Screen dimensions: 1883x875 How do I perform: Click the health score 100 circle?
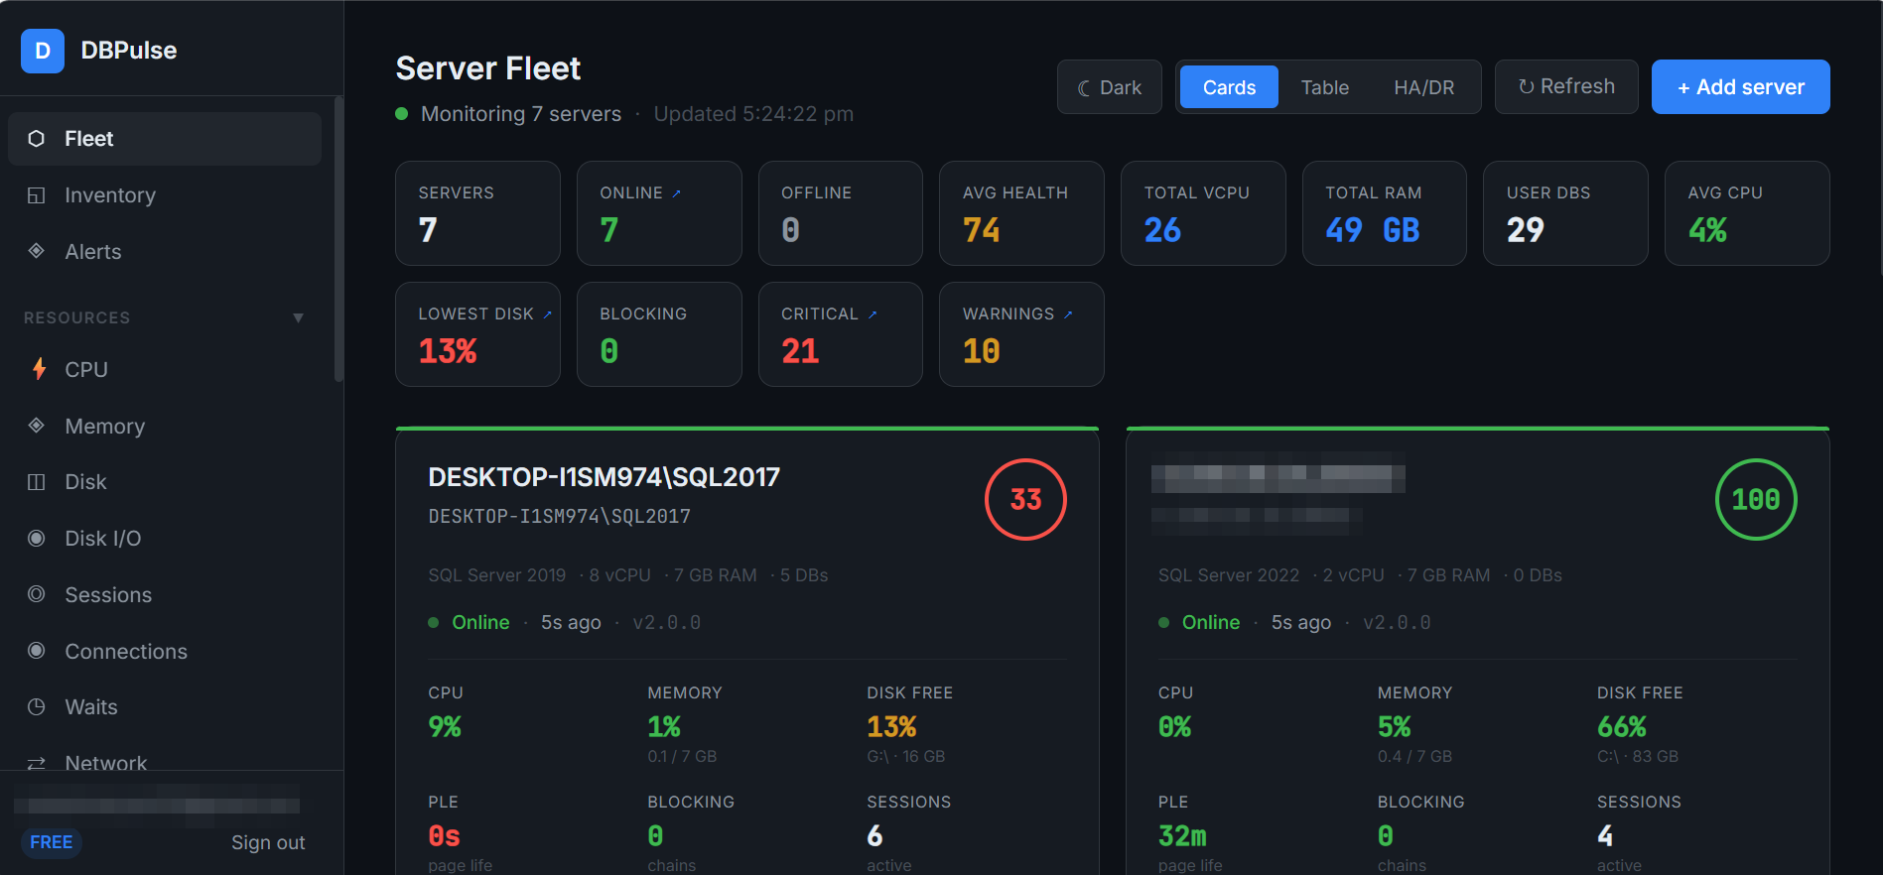1756,499
